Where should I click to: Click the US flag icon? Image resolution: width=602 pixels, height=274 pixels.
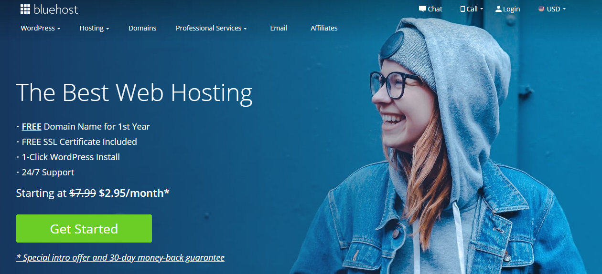[x=541, y=9]
